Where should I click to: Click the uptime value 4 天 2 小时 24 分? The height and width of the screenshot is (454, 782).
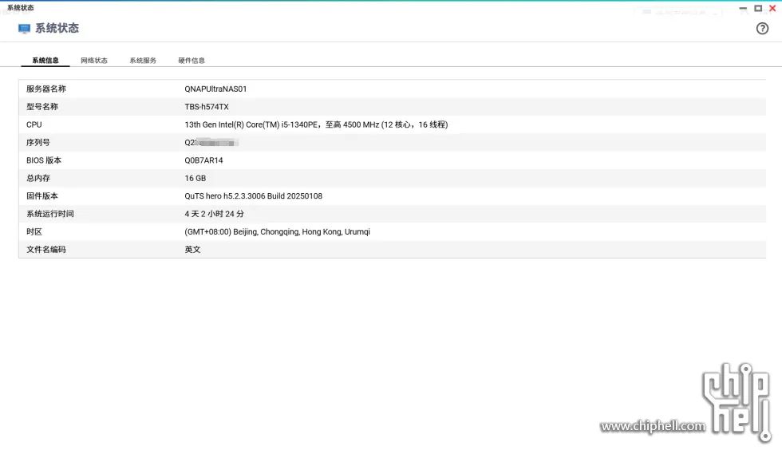coord(214,214)
